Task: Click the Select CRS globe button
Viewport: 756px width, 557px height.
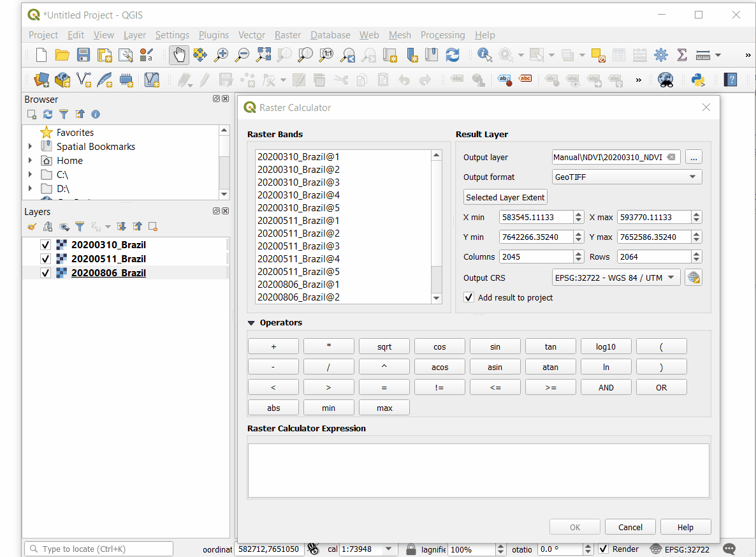Action: click(694, 278)
